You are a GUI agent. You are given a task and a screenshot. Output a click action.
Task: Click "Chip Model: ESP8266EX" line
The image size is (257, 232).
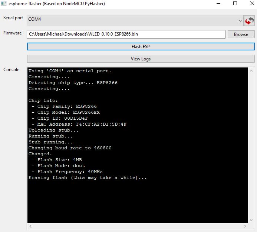pos(66,112)
